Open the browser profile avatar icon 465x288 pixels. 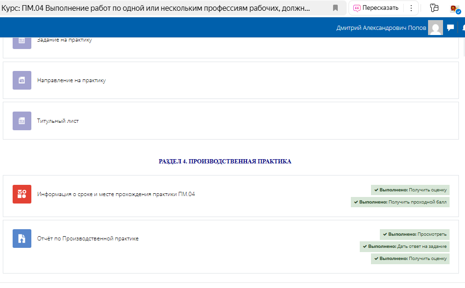pyautogui.click(x=455, y=8)
